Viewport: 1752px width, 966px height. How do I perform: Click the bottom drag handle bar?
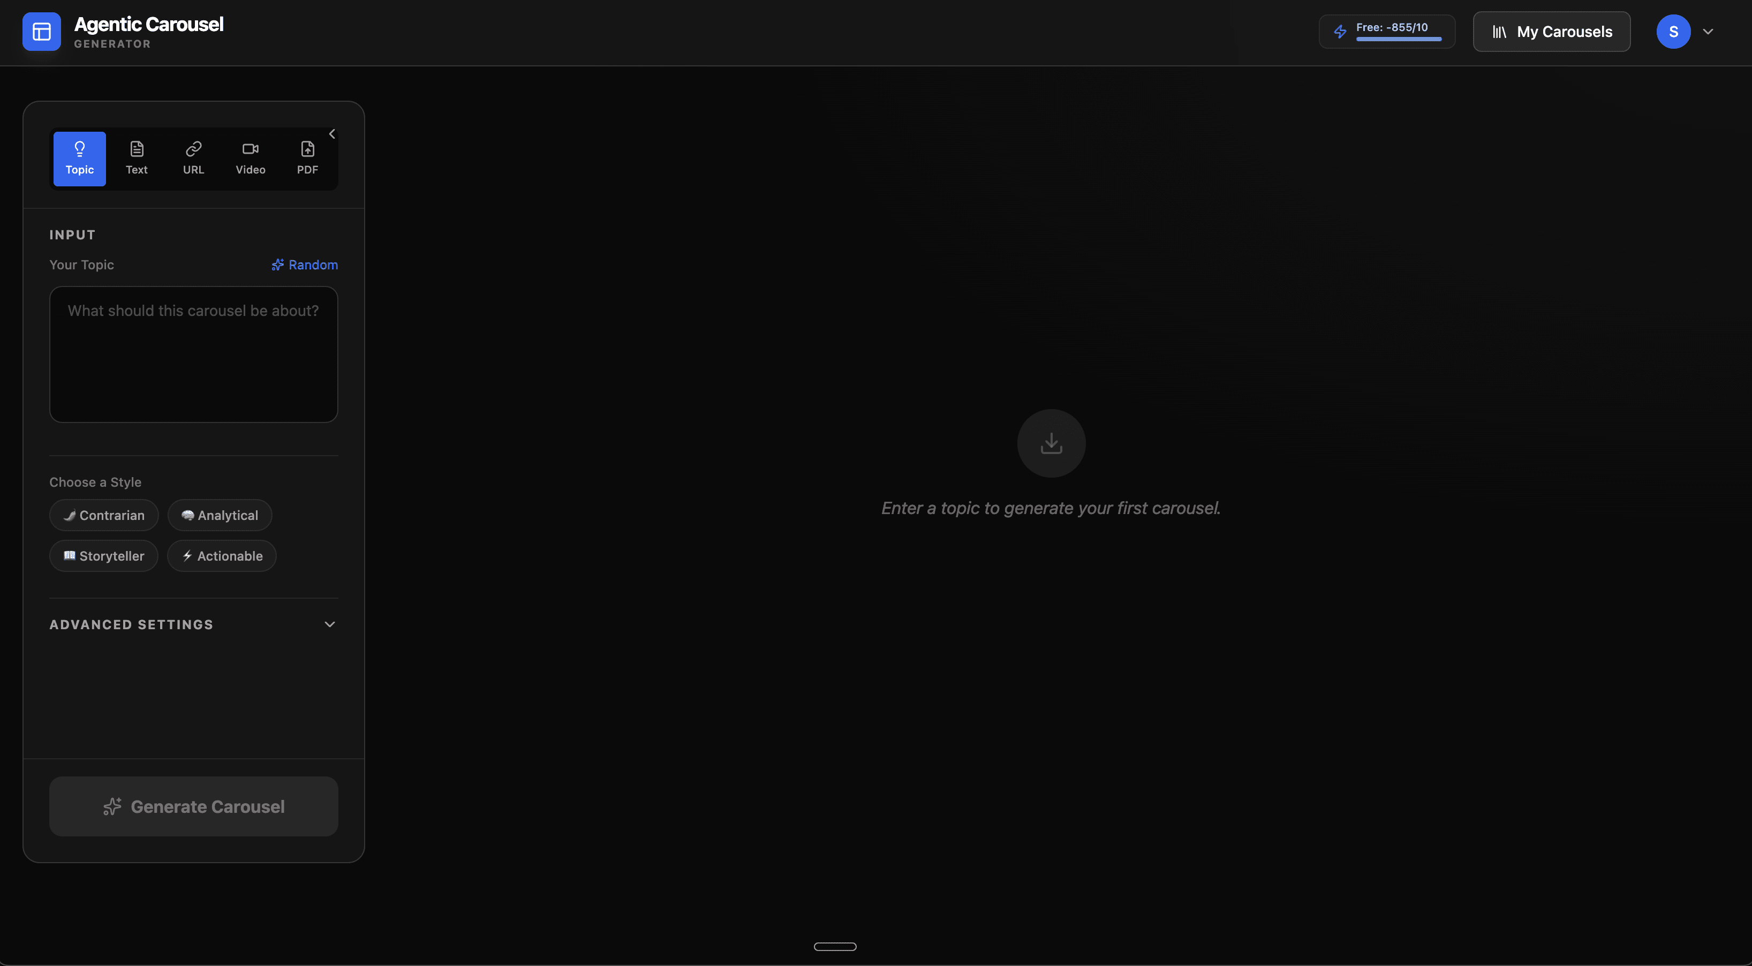pyautogui.click(x=835, y=946)
